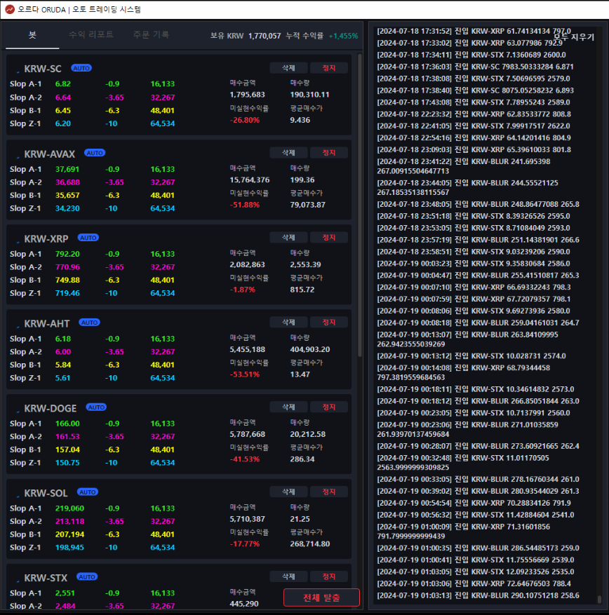Select log entry at 2024-07-19 00:54:54
The image size is (609, 615).
tap(474, 503)
